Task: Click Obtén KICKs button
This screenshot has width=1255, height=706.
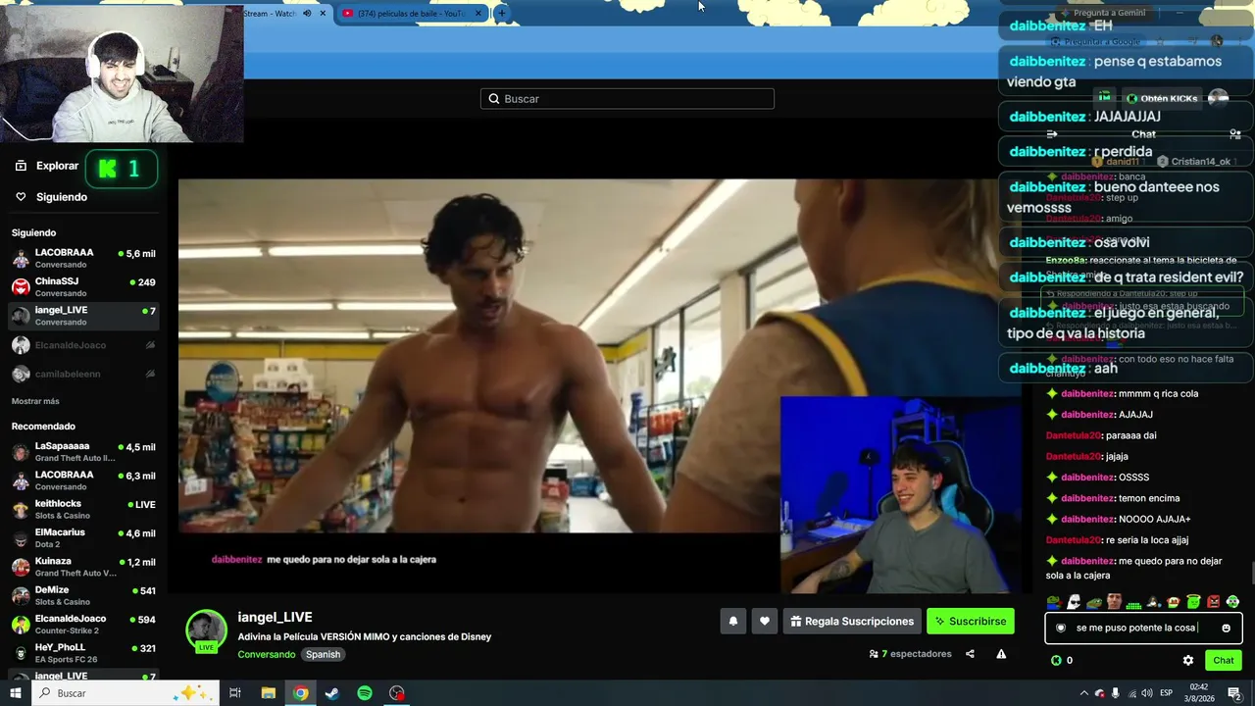Action: click(x=1162, y=98)
